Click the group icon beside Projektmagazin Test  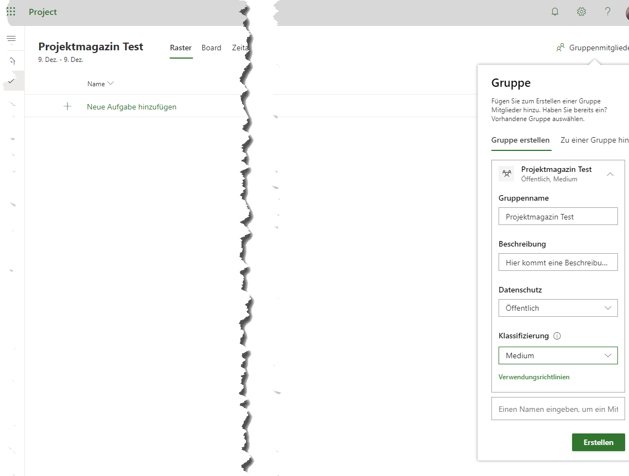(506, 174)
